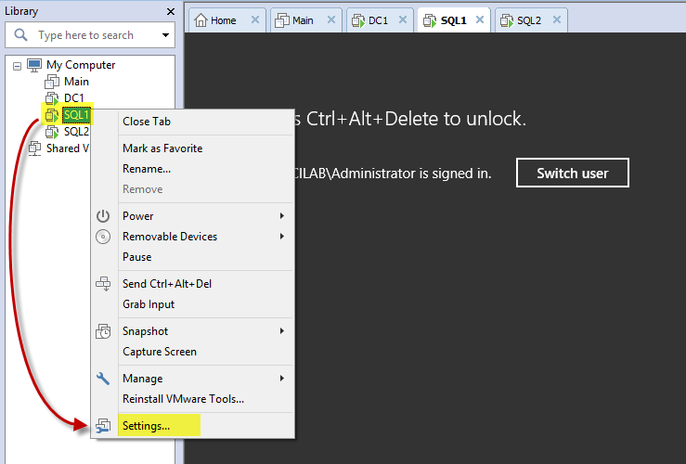Viewport: 686px width, 464px height.
Task: Open the library search dropdown arrow
Action: coord(165,35)
